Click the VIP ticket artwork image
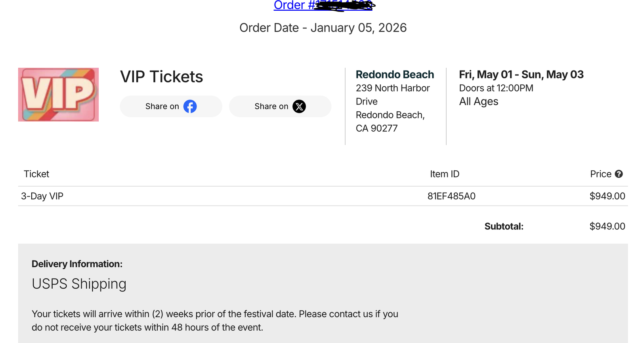Screen dimensions: 634x343 [58, 94]
